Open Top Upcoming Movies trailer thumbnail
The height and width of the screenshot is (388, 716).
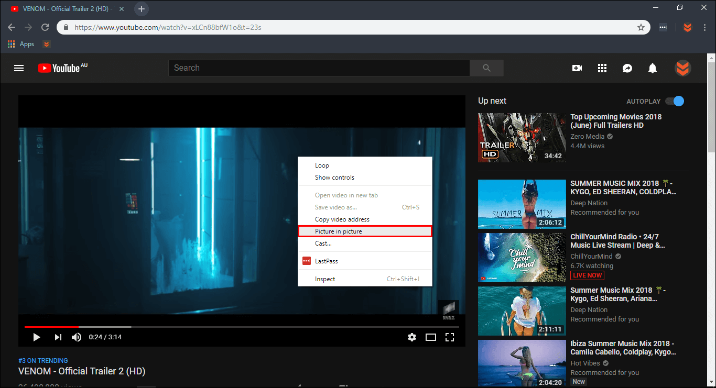click(x=522, y=137)
